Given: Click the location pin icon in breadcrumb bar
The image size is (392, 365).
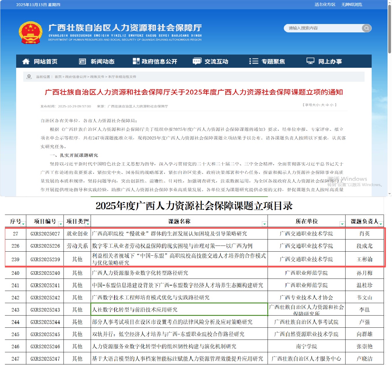Looking at the screenshot, I should 29,77.
